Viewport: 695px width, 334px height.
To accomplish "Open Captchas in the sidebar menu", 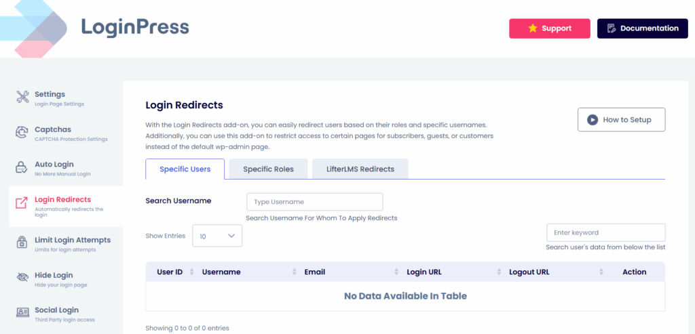I will [66, 133].
